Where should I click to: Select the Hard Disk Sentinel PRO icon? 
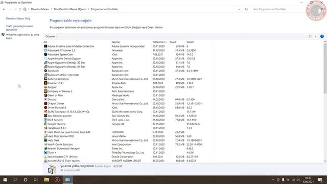(45, 136)
